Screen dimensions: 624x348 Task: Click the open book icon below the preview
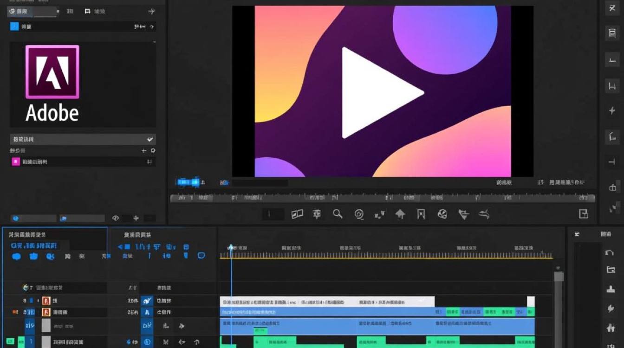(x=297, y=214)
